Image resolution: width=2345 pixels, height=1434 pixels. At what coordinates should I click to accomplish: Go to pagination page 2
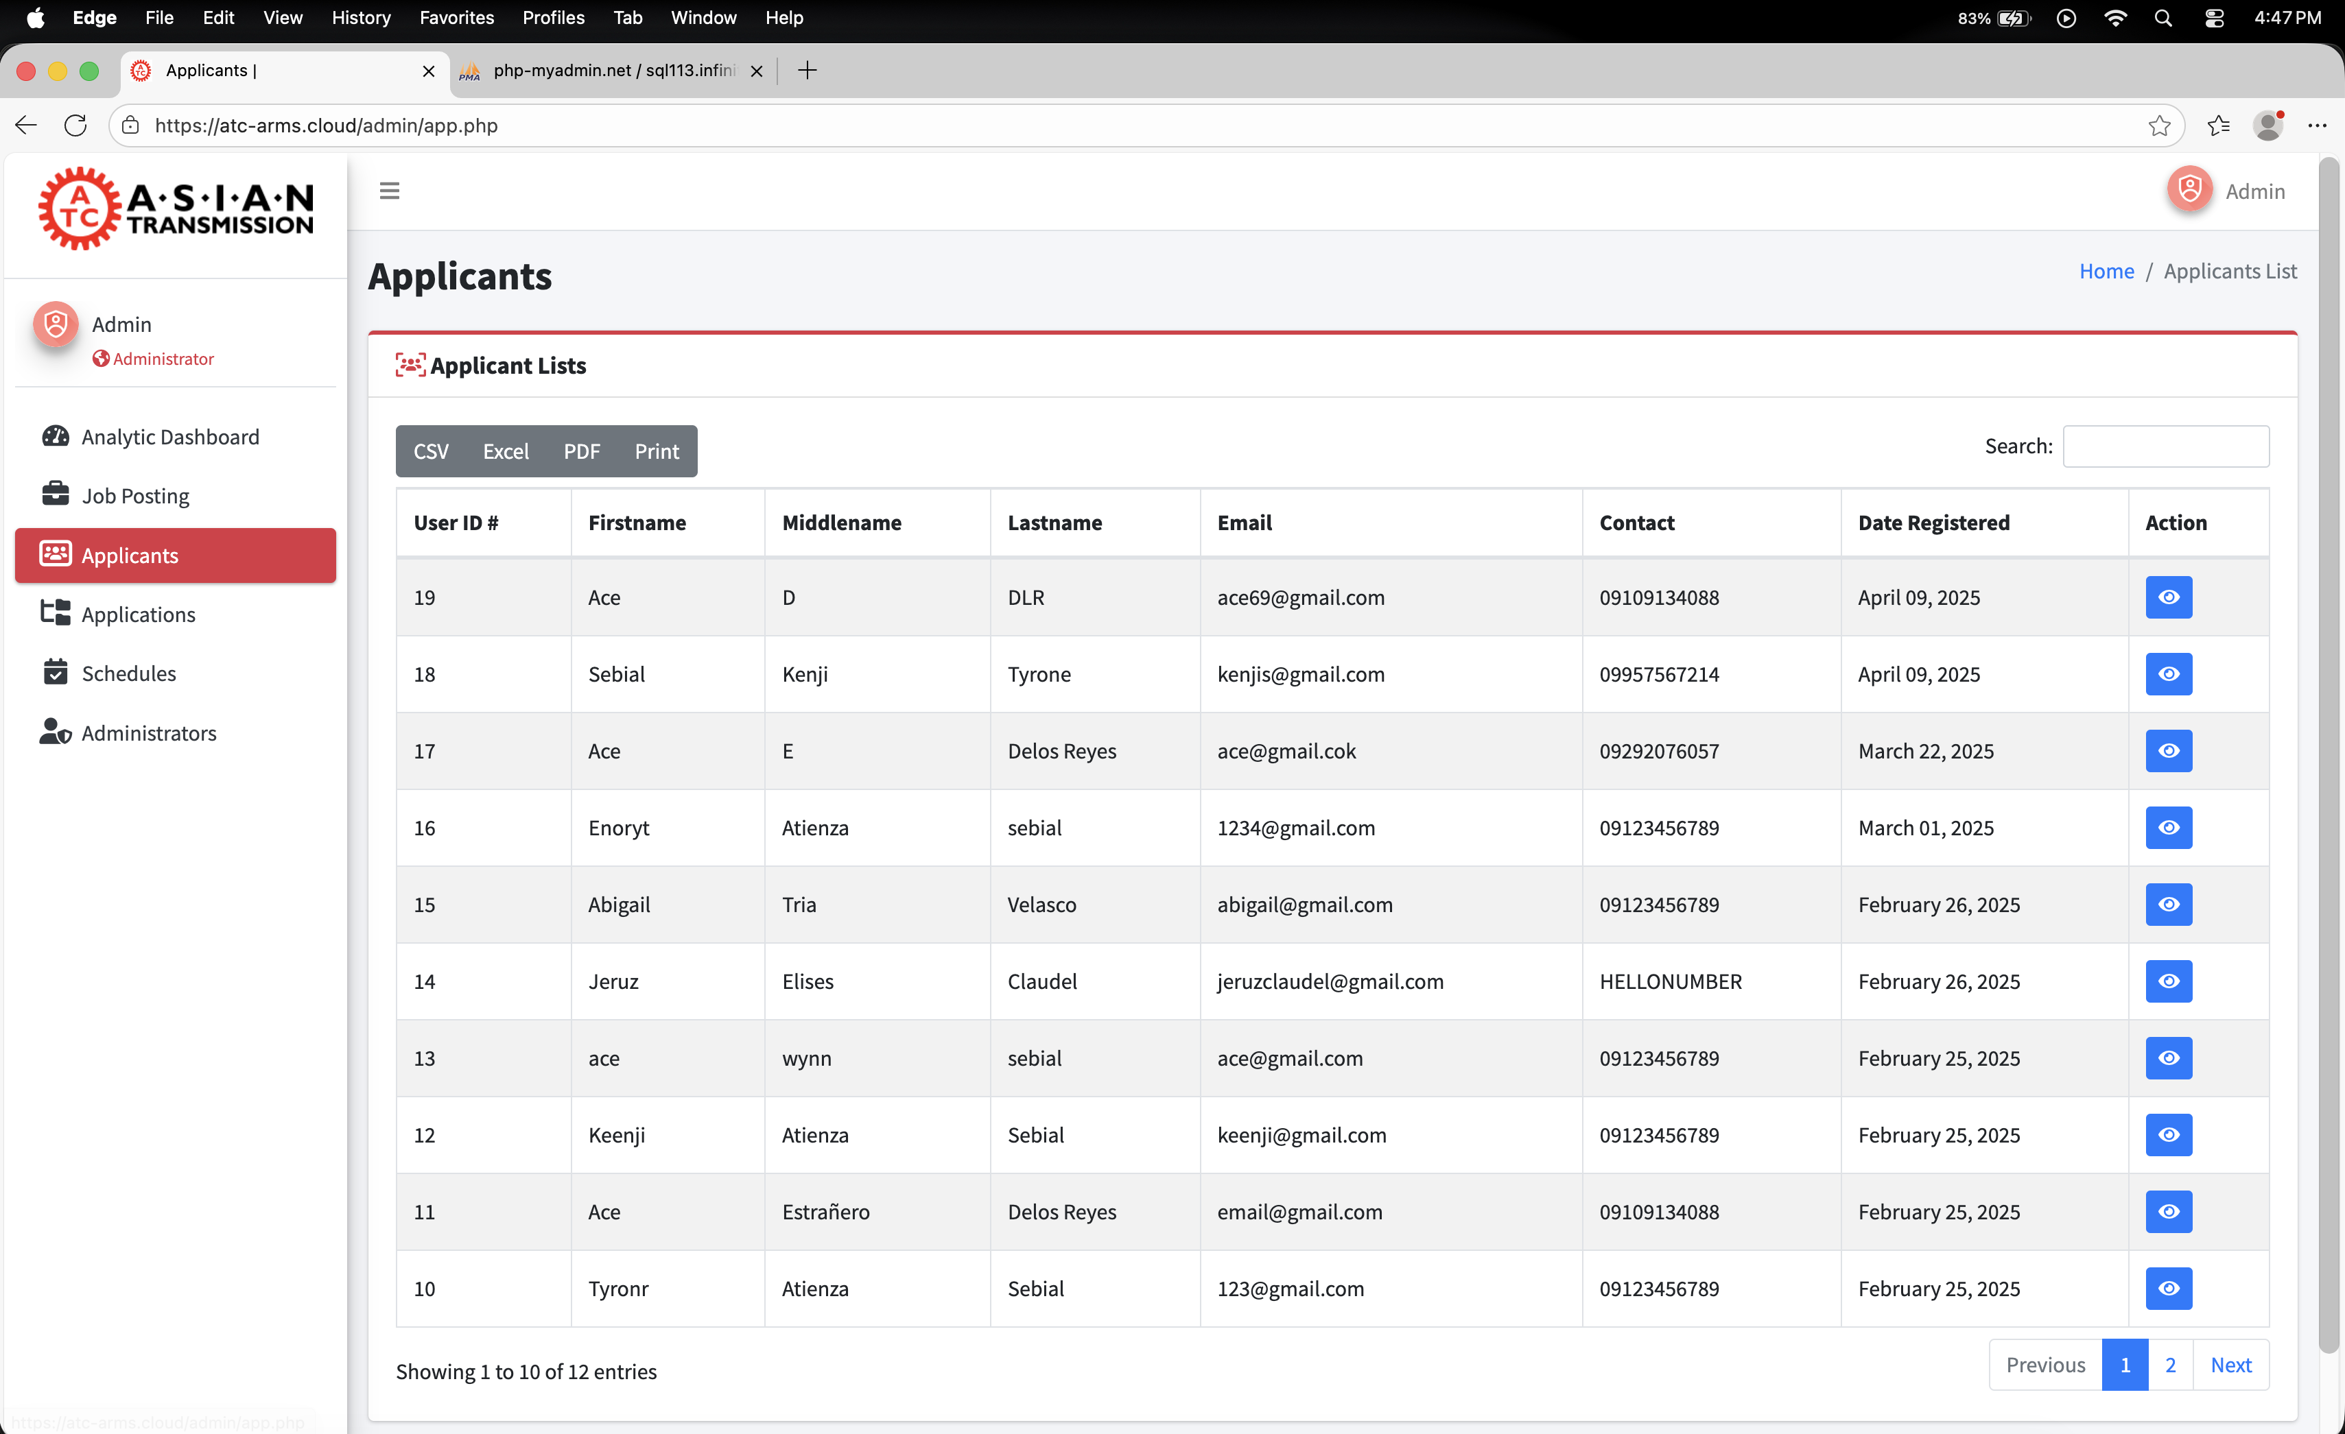click(x=2170, y=1365)
